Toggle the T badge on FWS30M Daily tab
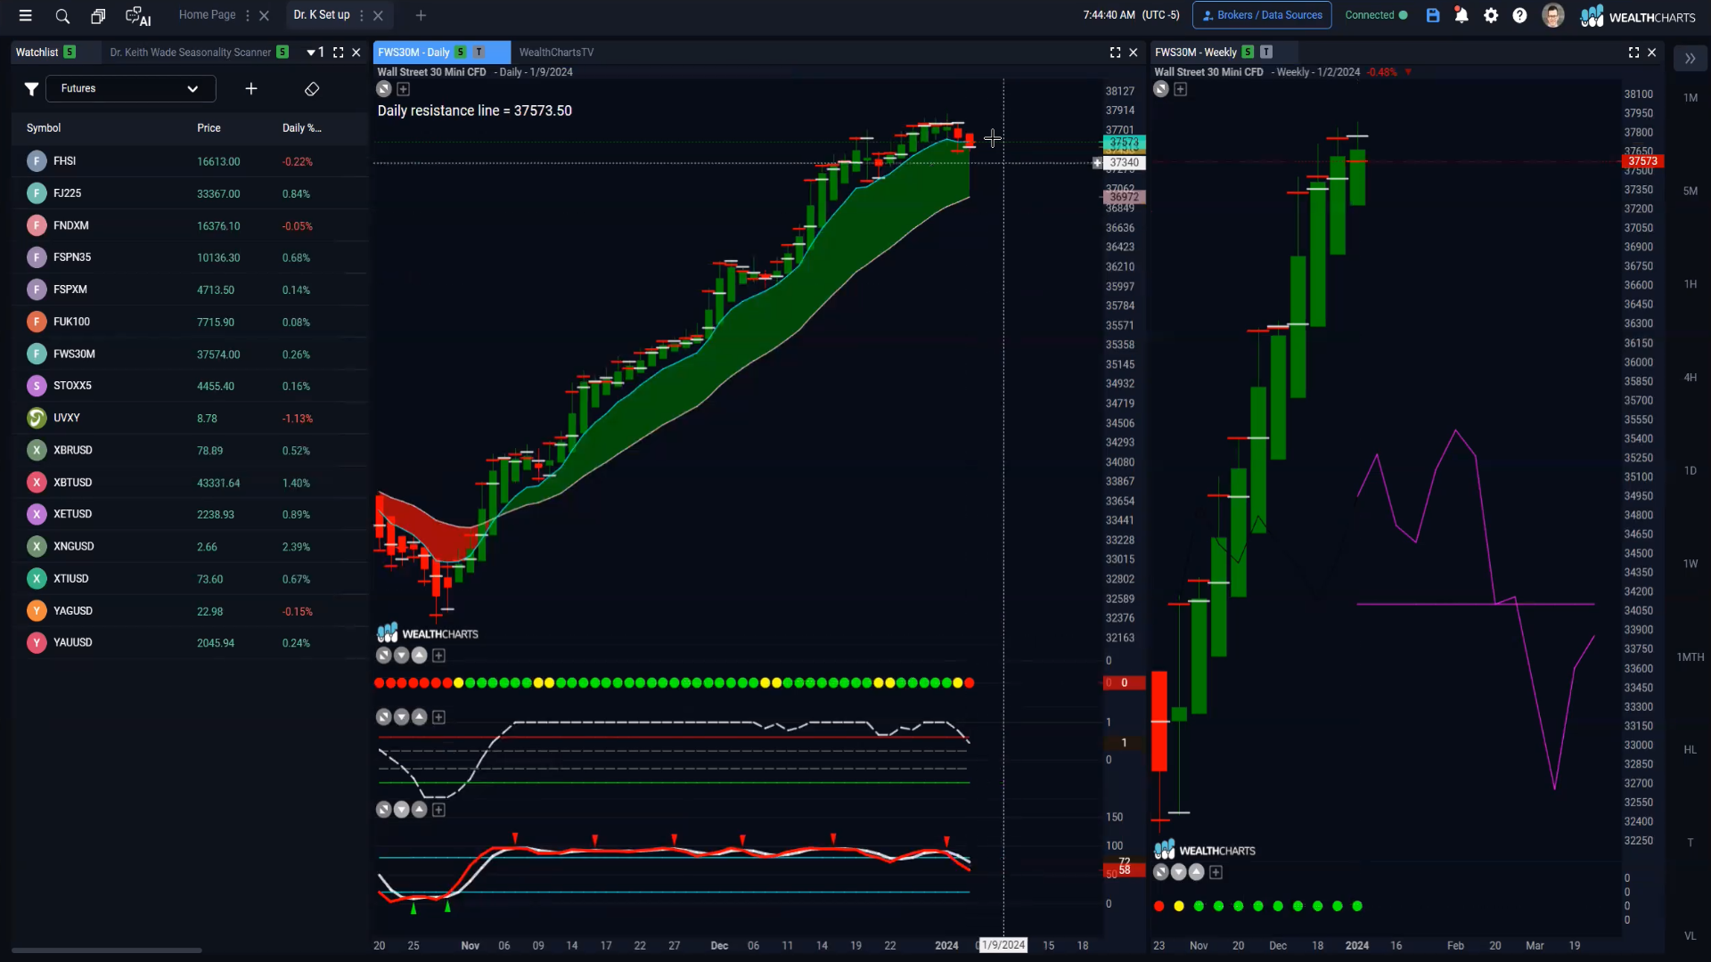This screenshot has width=1711, height=962. tap(479, 53)
